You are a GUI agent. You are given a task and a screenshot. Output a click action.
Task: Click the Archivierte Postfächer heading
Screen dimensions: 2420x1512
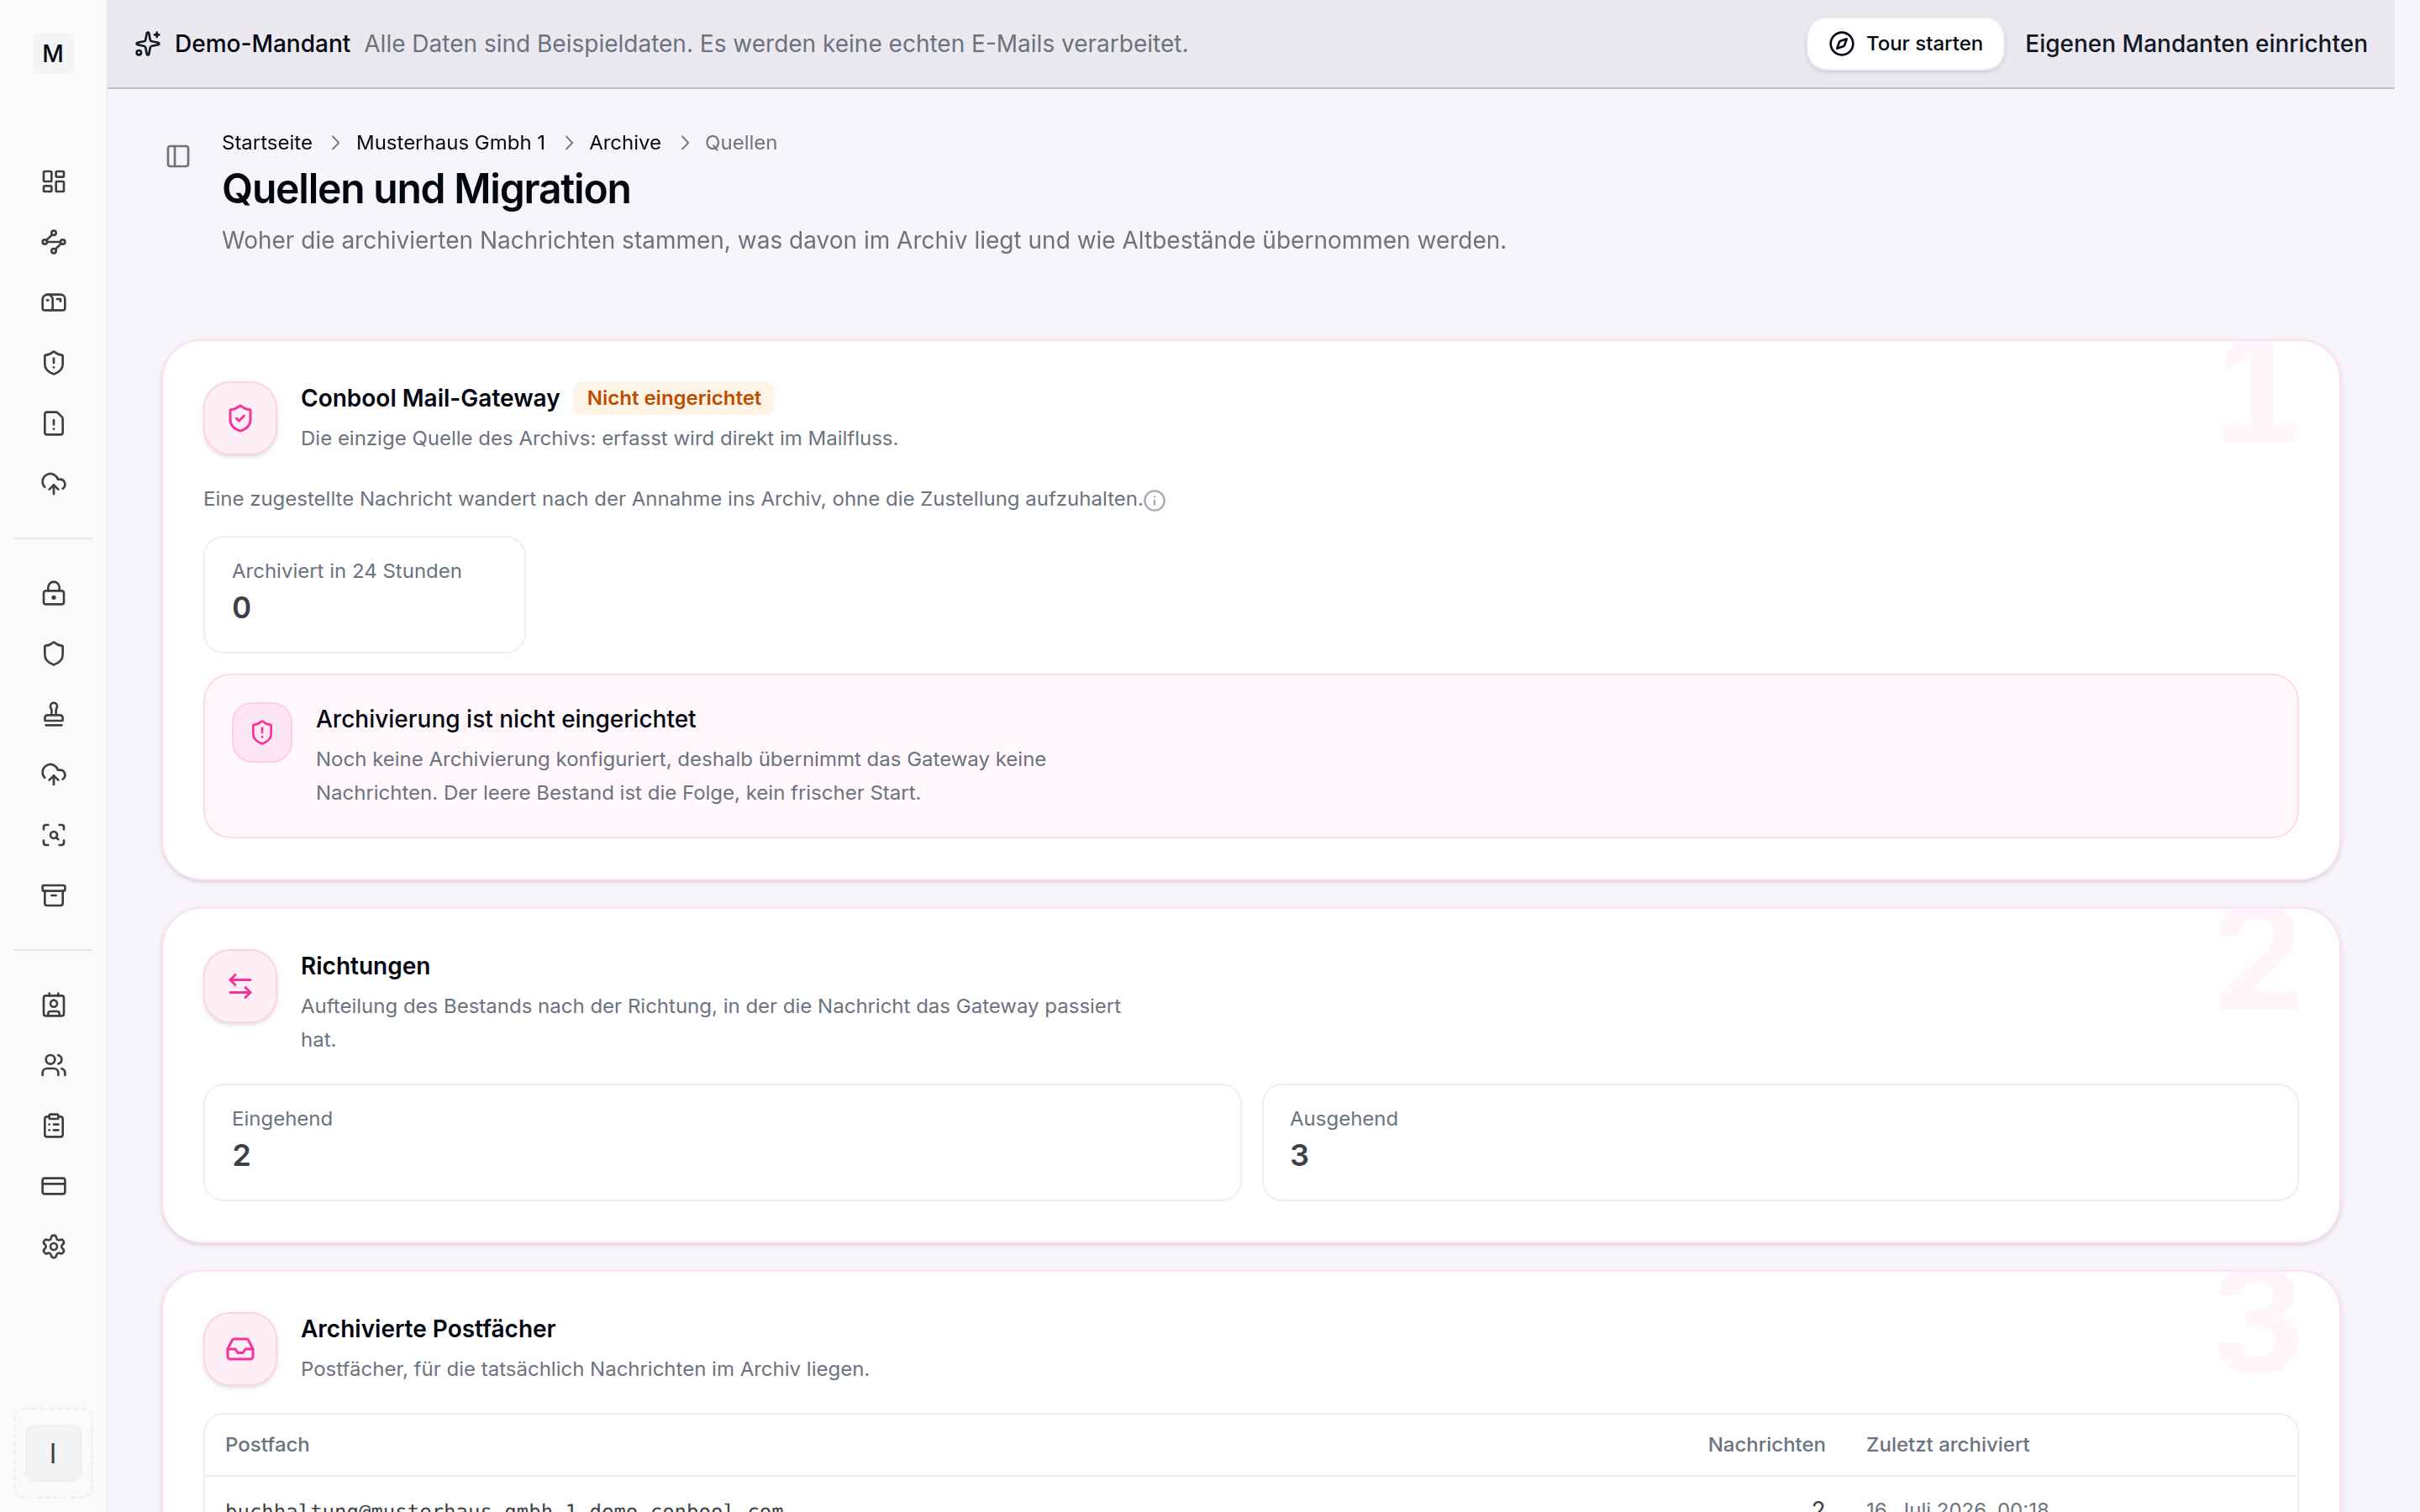(428, 1329)
